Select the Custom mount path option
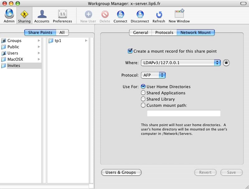Viewport: 249px width, 189px height. click(x=143, y=105)
